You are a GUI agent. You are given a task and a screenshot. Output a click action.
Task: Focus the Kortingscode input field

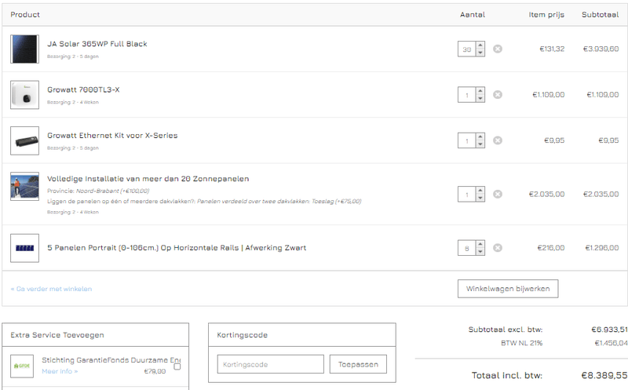(270, 364)
